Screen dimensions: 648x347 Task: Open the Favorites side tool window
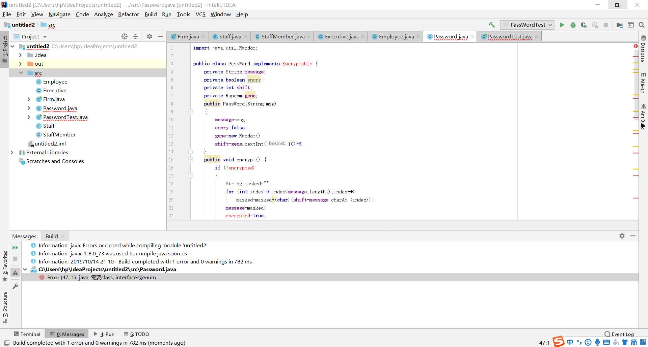click(x=5, y=266)
